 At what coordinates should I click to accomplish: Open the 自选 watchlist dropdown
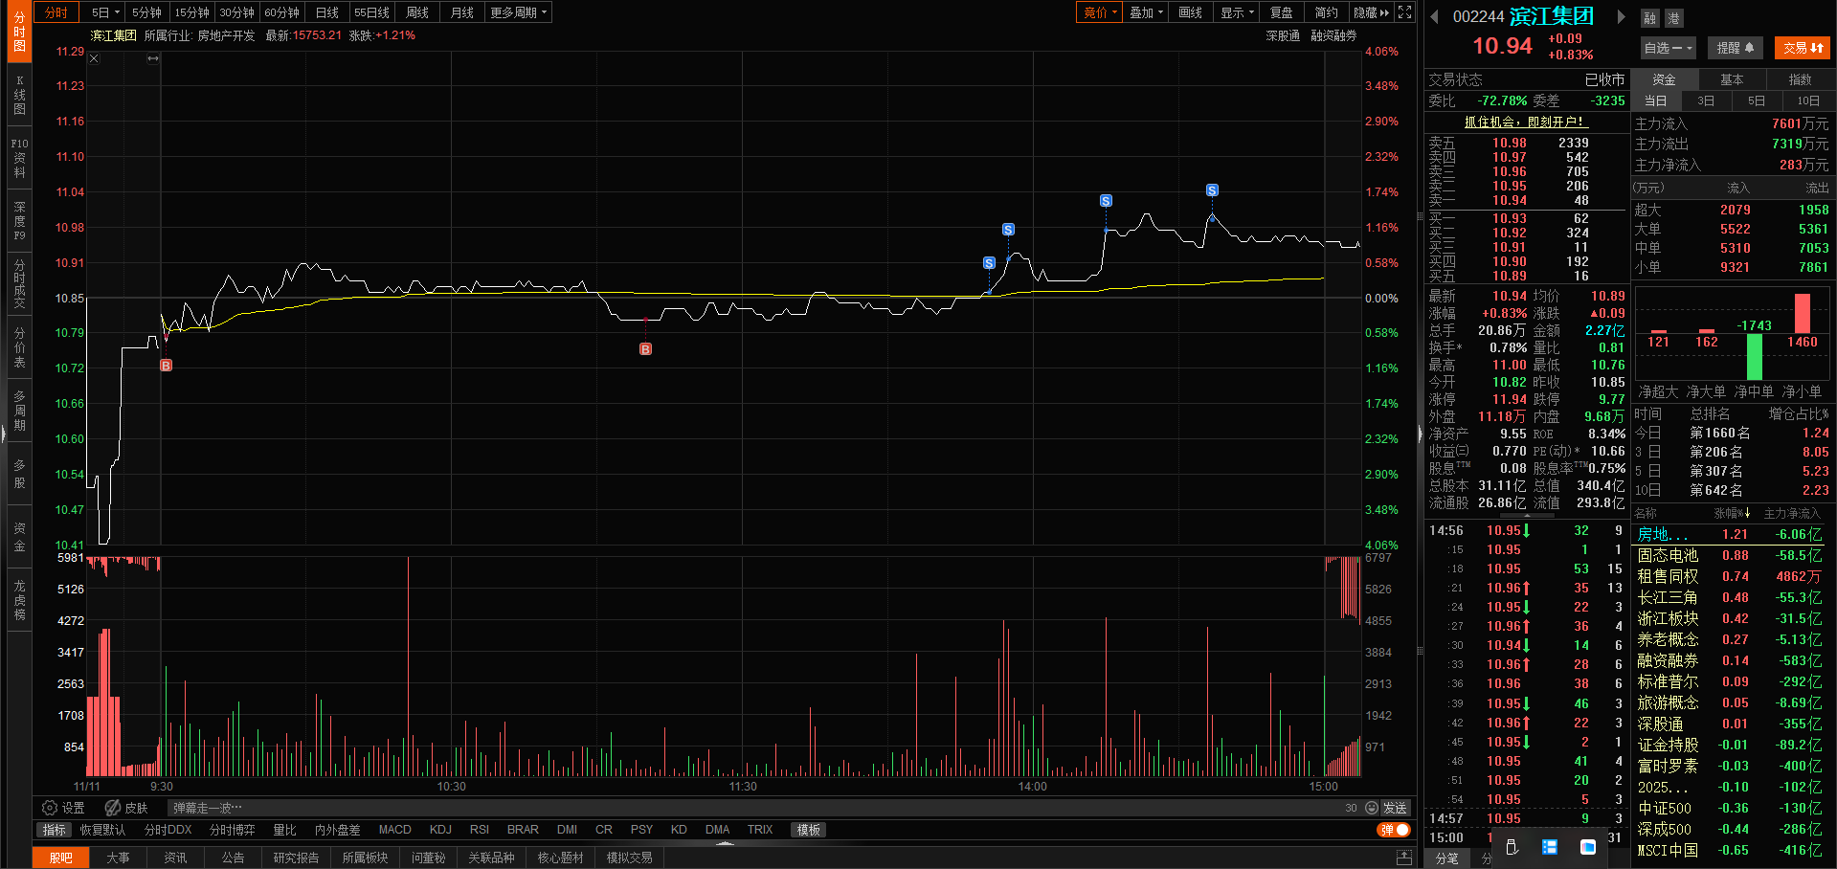tap(1669, 48)
